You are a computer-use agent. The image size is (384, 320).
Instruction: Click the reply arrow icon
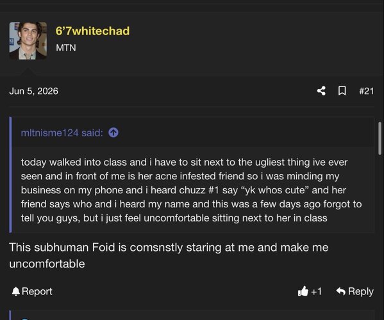340,291
